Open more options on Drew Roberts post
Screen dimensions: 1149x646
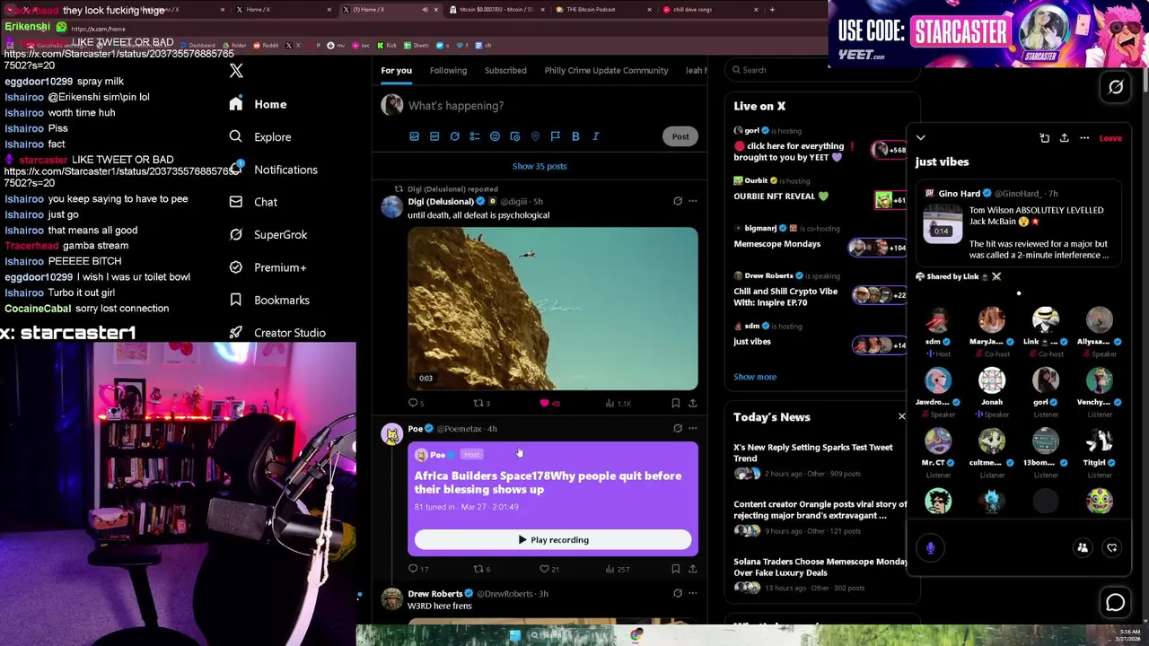click(692, 593)
